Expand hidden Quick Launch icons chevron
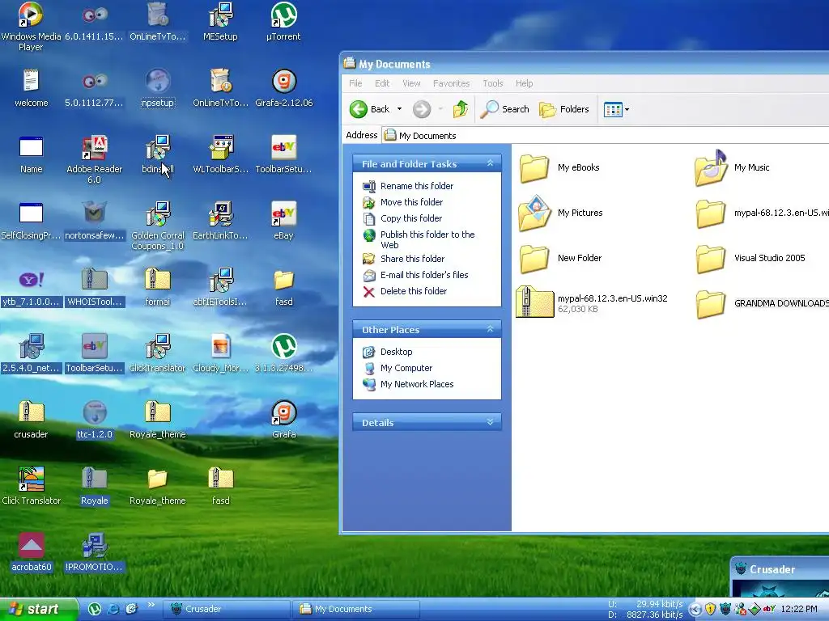 click(151, 605)
